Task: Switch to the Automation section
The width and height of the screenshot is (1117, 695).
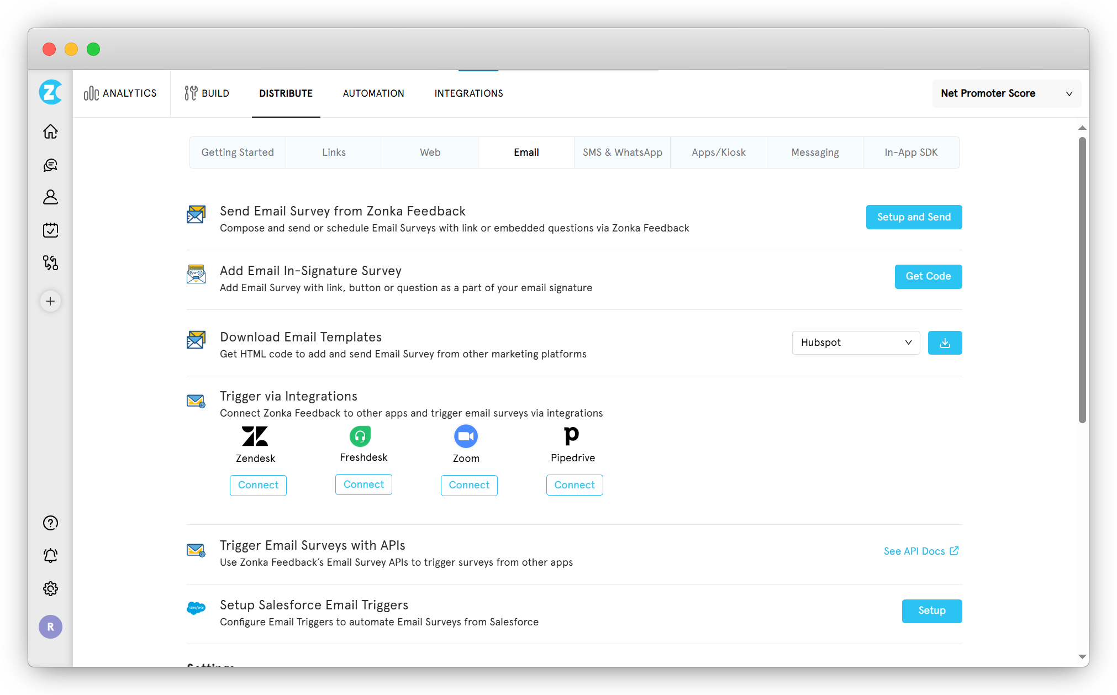Action: click(x=373, y=93)
